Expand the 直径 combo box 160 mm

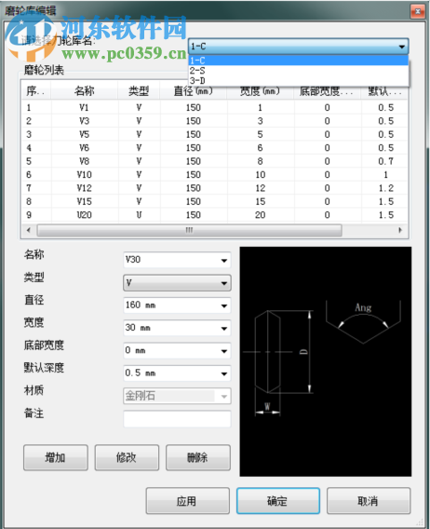pyautogui.click(x=224, y=305)
